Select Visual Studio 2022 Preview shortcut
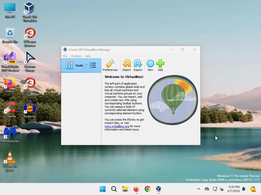Screen dimensions: 261x195 tap(10, 62)
